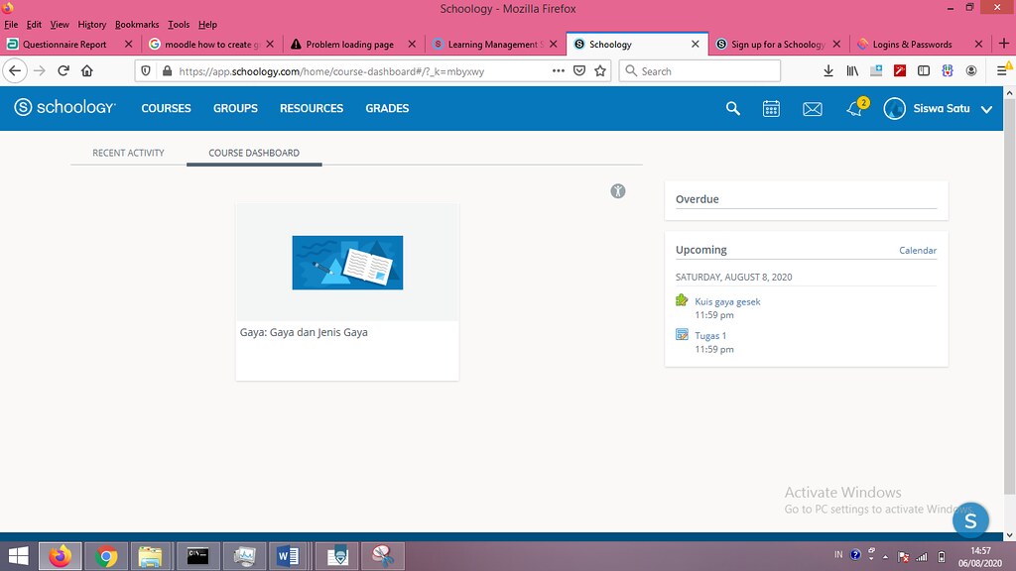Click the Calendar link in Upcoming
The width and height of the screenshot is (1016, 571).
click(918, 251)
